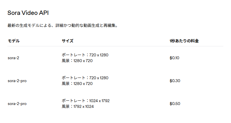Click 風景：1280 x 720 in the sora-2 row
Screen dimensions: 231x123
77,61
